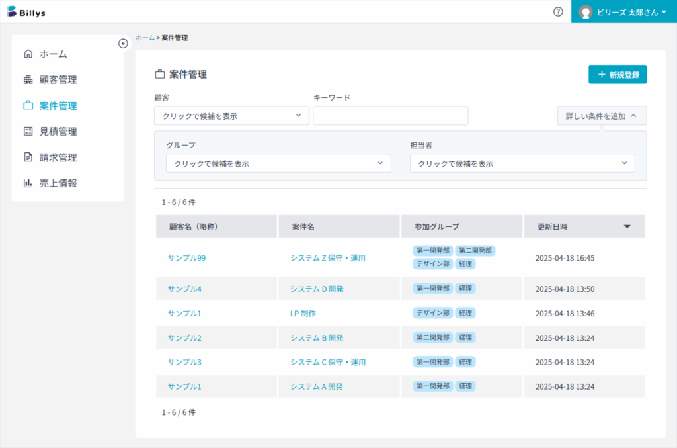Click 第二開発部 tag in サンプル2 row
The height and width of the screenshot is (448, 677).
432,337
